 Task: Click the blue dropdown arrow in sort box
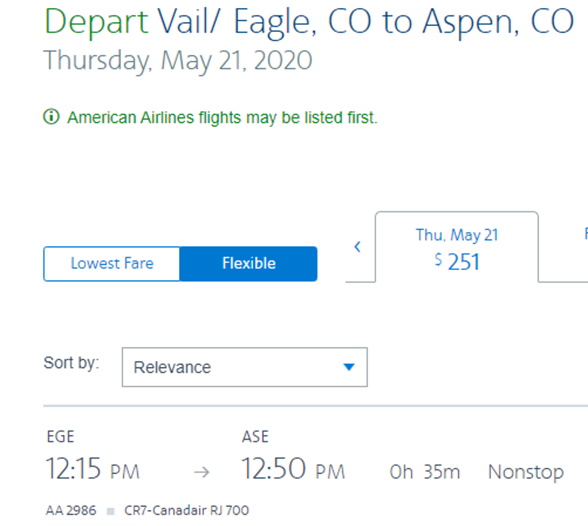point(348,367)
